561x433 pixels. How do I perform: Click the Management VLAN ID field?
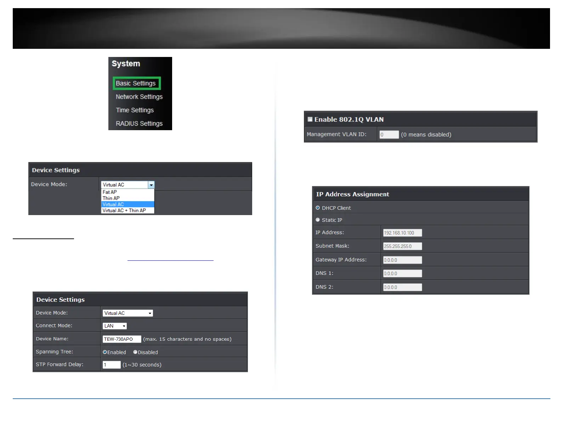click(x=389, y=135)
